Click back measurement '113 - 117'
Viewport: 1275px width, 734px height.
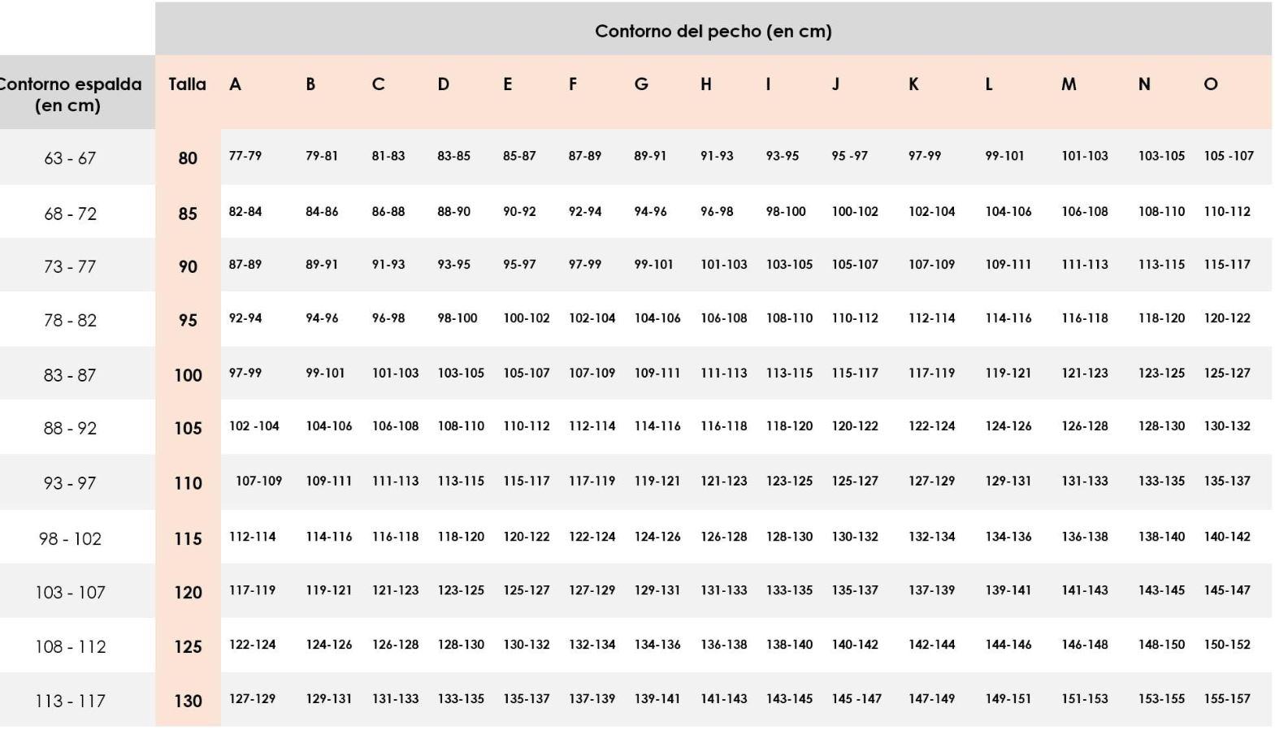point(70,701)
